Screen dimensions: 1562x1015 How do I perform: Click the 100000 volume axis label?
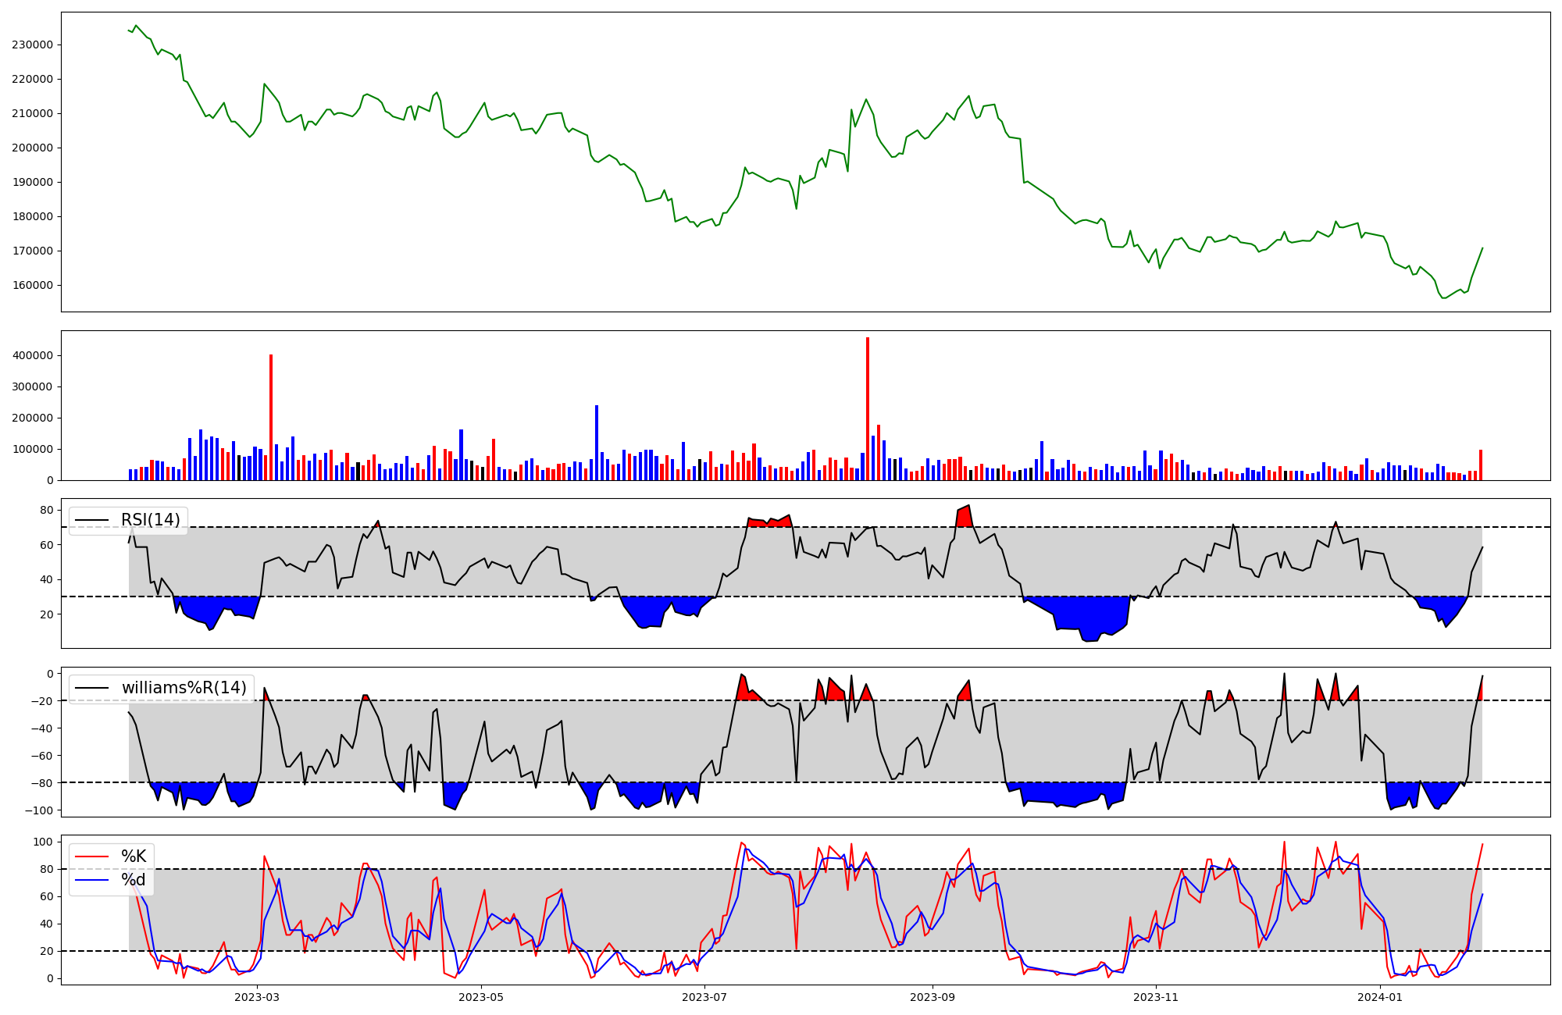33,449
